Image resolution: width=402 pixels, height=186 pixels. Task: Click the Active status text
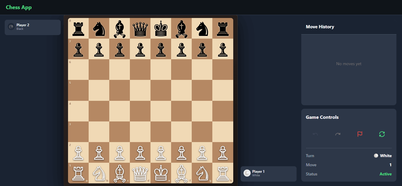click(386, 174)
